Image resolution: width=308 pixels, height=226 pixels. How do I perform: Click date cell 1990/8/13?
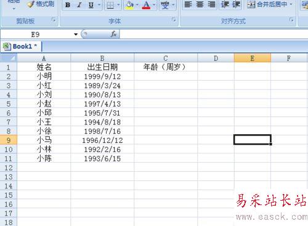(x=102, y=95)
